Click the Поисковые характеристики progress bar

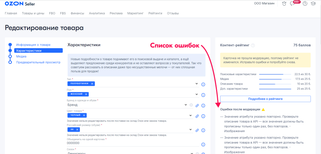[275, 74]
